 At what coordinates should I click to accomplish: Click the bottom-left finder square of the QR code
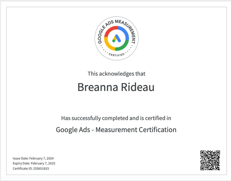tap(202, 168)
